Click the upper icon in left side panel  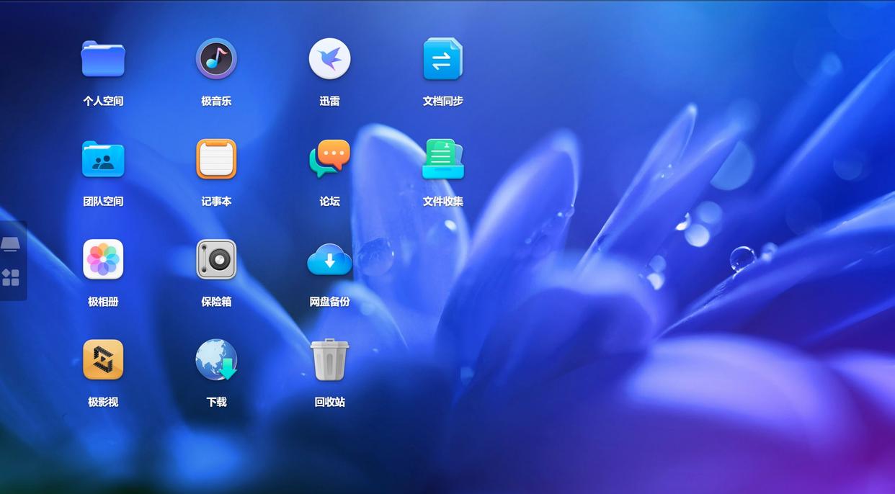click(x=11, y=243)
